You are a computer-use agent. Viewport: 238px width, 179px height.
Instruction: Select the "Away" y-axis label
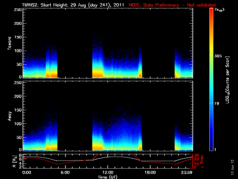point(10,116)
